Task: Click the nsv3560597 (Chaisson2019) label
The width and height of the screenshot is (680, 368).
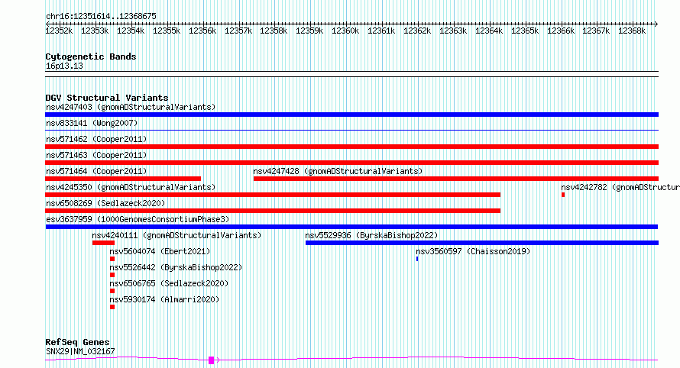Action: click(473, 251)
